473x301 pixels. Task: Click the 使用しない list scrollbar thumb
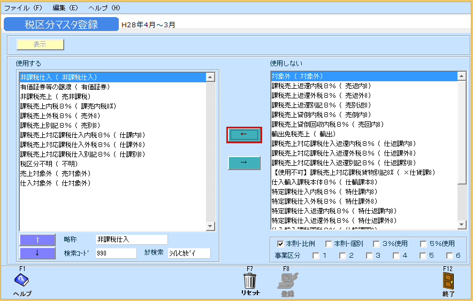[x=462, y=132]
